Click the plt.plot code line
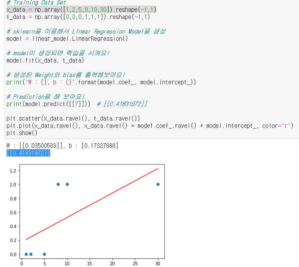This screenshot has width=299, height=267. pyautogui.click(x=150, y=126)
